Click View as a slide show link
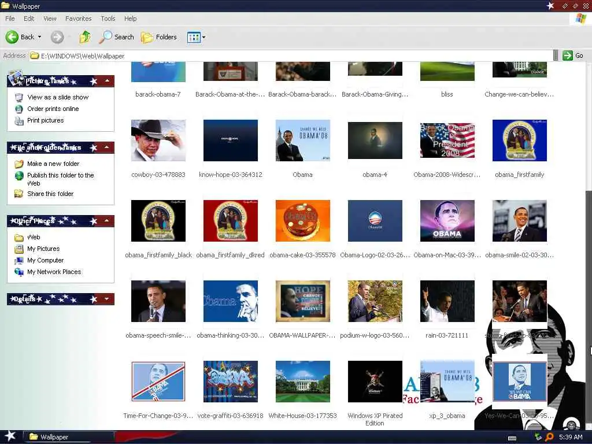This screenshot has width=592, height=444. [x=58, y=97]
